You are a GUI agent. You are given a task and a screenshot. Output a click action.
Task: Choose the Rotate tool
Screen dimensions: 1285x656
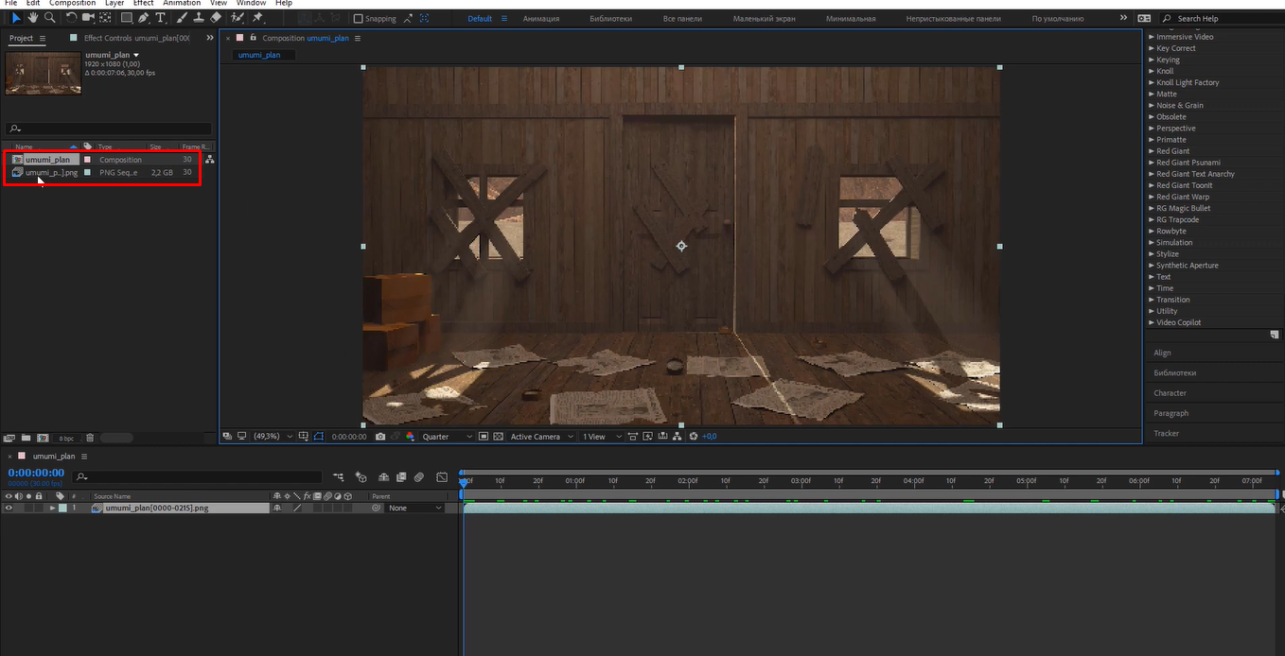click(71, 17)
